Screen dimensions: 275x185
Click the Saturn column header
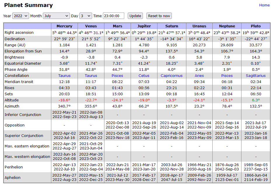tap(172, 26)
